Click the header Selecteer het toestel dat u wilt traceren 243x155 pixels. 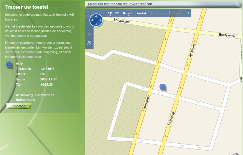pyautogui.click(x=120, y=4)
